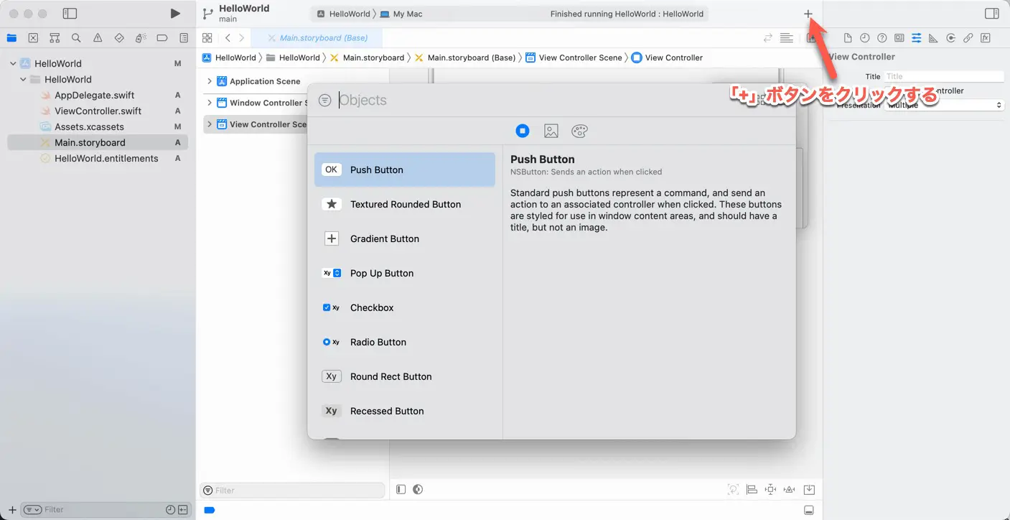Open the Source Control navigator
Screen dimensions: 1010x520
coord(33,38)
